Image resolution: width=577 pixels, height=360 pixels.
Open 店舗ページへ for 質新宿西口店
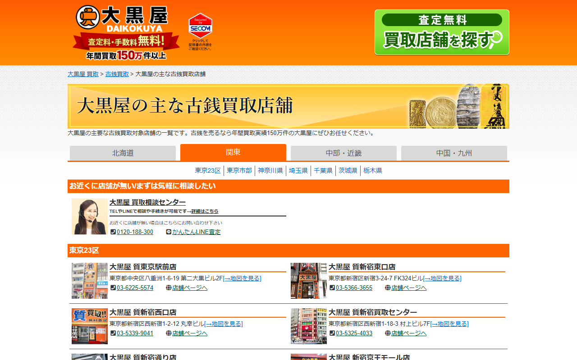tap(190, 333)
